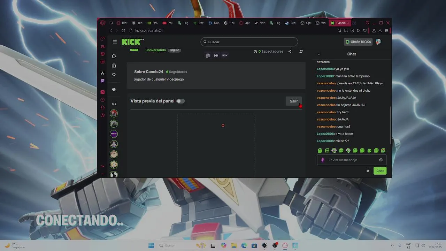Open Opera GX taskbar icon
The height and width of the screenshot is (251, 446).
[x=285, y=245]
